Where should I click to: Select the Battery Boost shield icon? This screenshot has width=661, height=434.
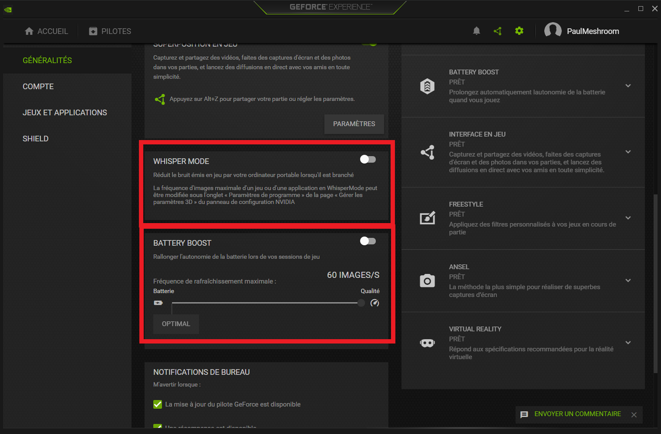(427, 86)
